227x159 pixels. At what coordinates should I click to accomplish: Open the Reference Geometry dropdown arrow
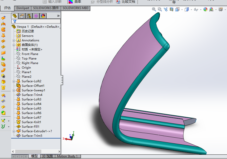tap(9, 121)
